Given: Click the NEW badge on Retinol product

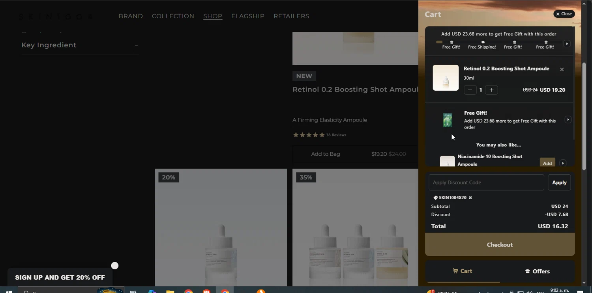Looking at the screenshot, I should [x=304, y=76].
